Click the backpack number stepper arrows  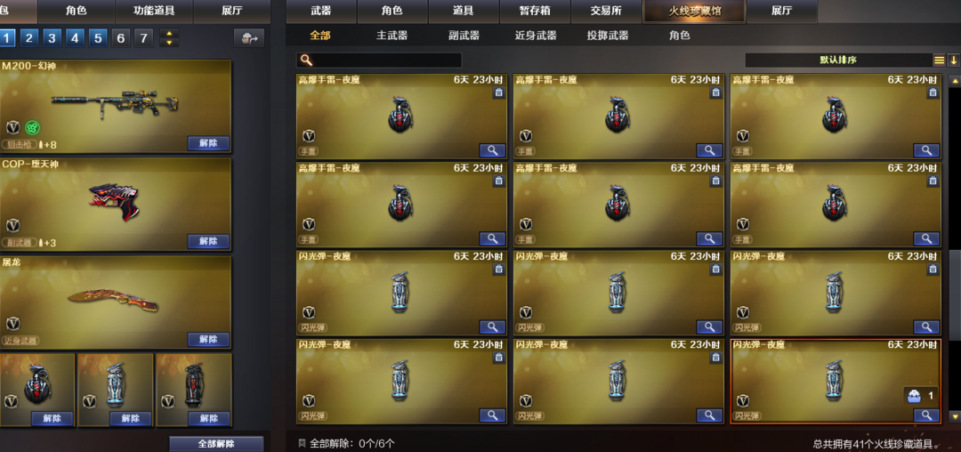click(169, 38)
